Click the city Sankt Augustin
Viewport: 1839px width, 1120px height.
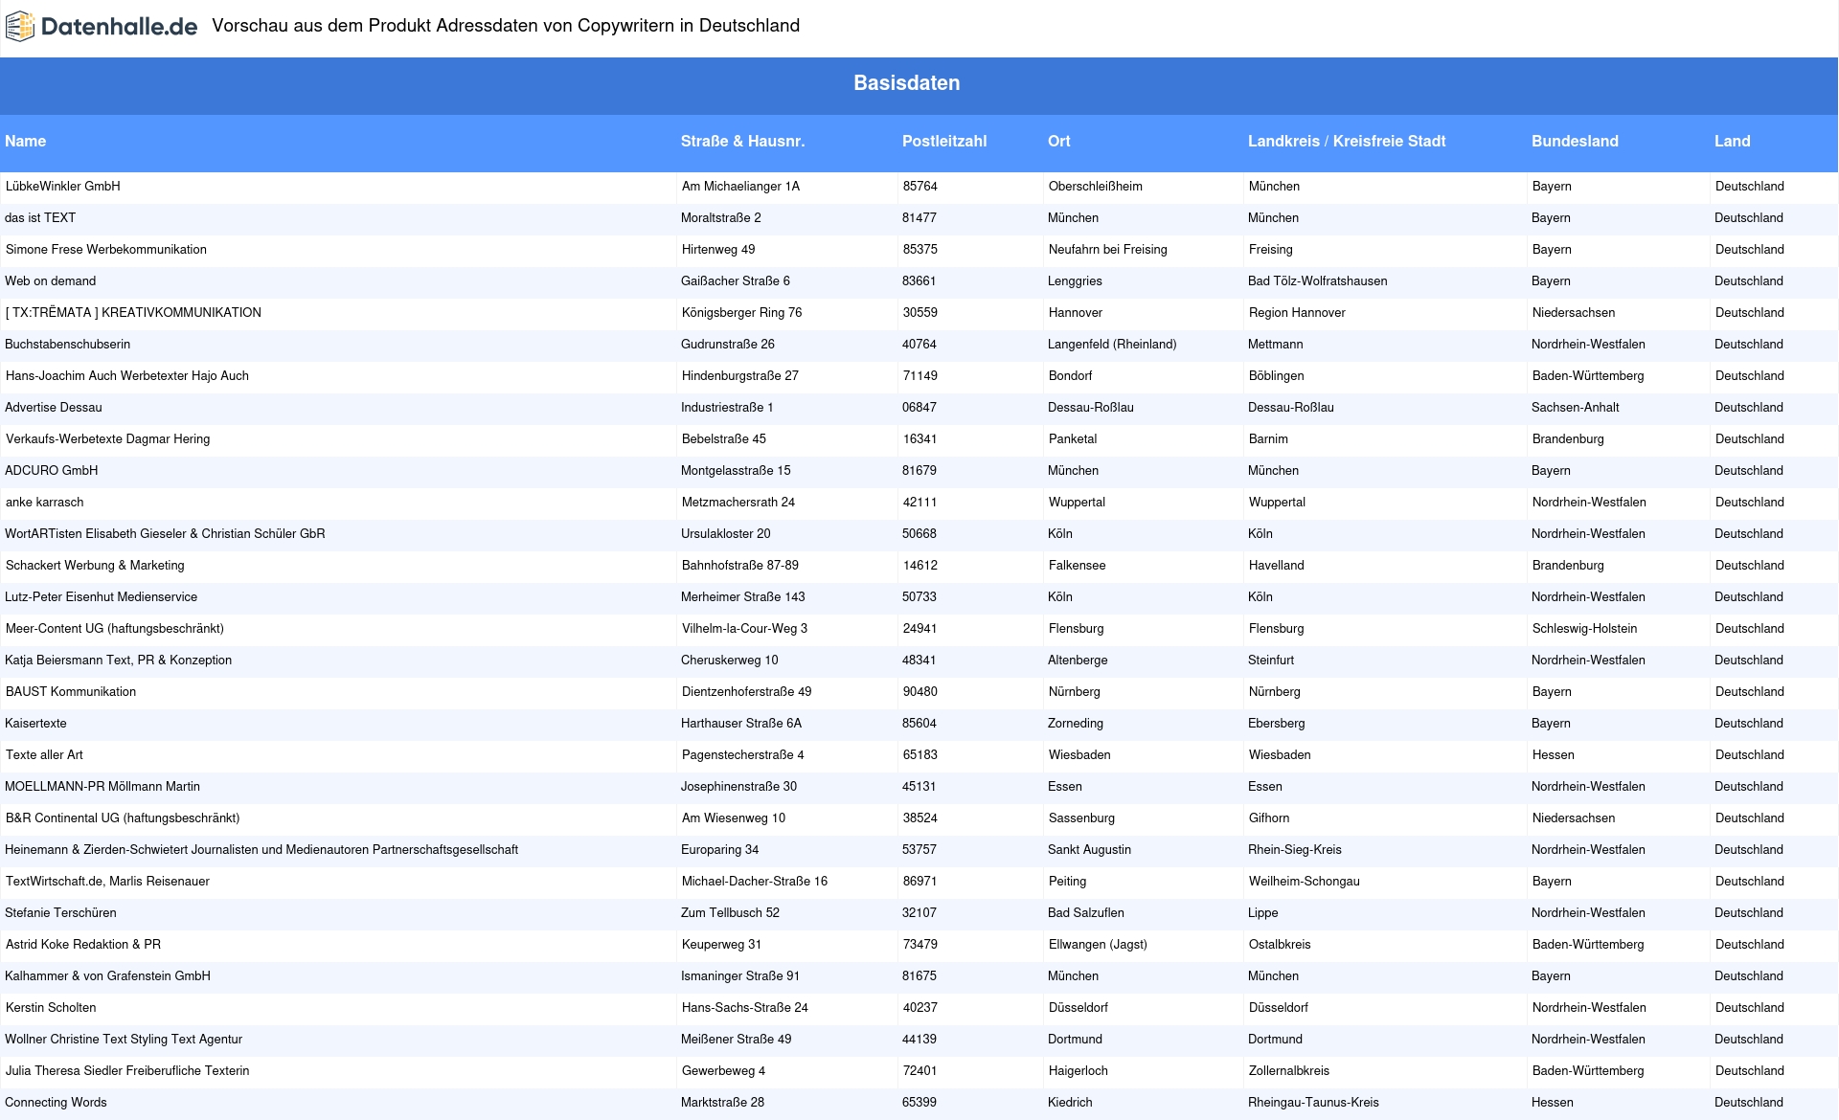tap(1089, 850)
